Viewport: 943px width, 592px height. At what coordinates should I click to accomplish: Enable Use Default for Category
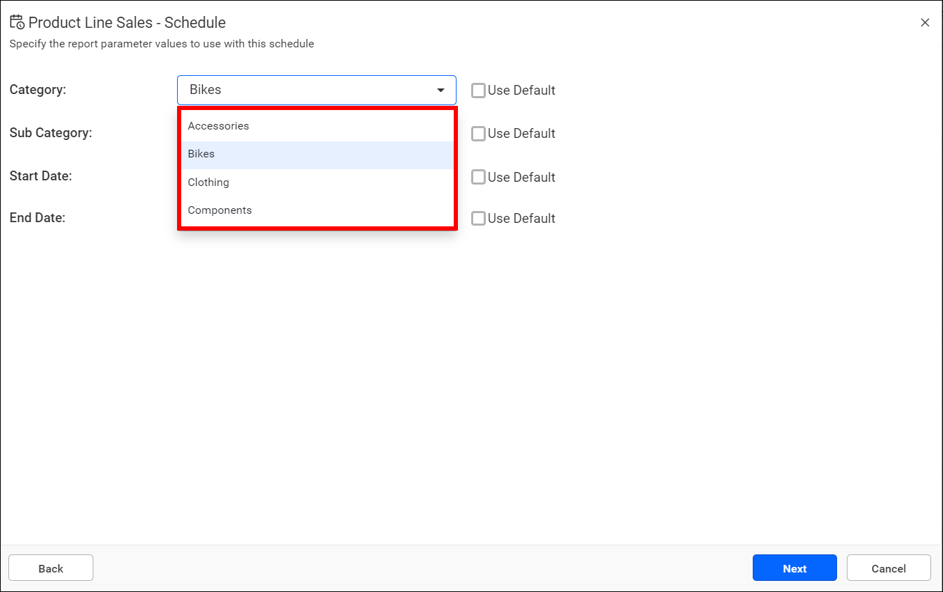pyautogui.click(x=478, y=91)
